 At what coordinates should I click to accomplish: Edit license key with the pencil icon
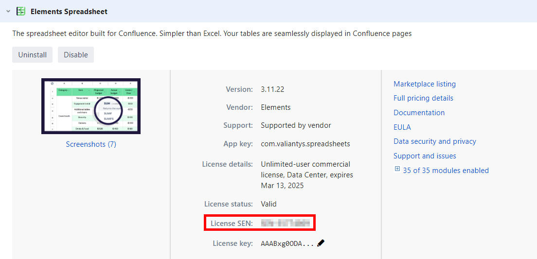click(x=321, y=243)
